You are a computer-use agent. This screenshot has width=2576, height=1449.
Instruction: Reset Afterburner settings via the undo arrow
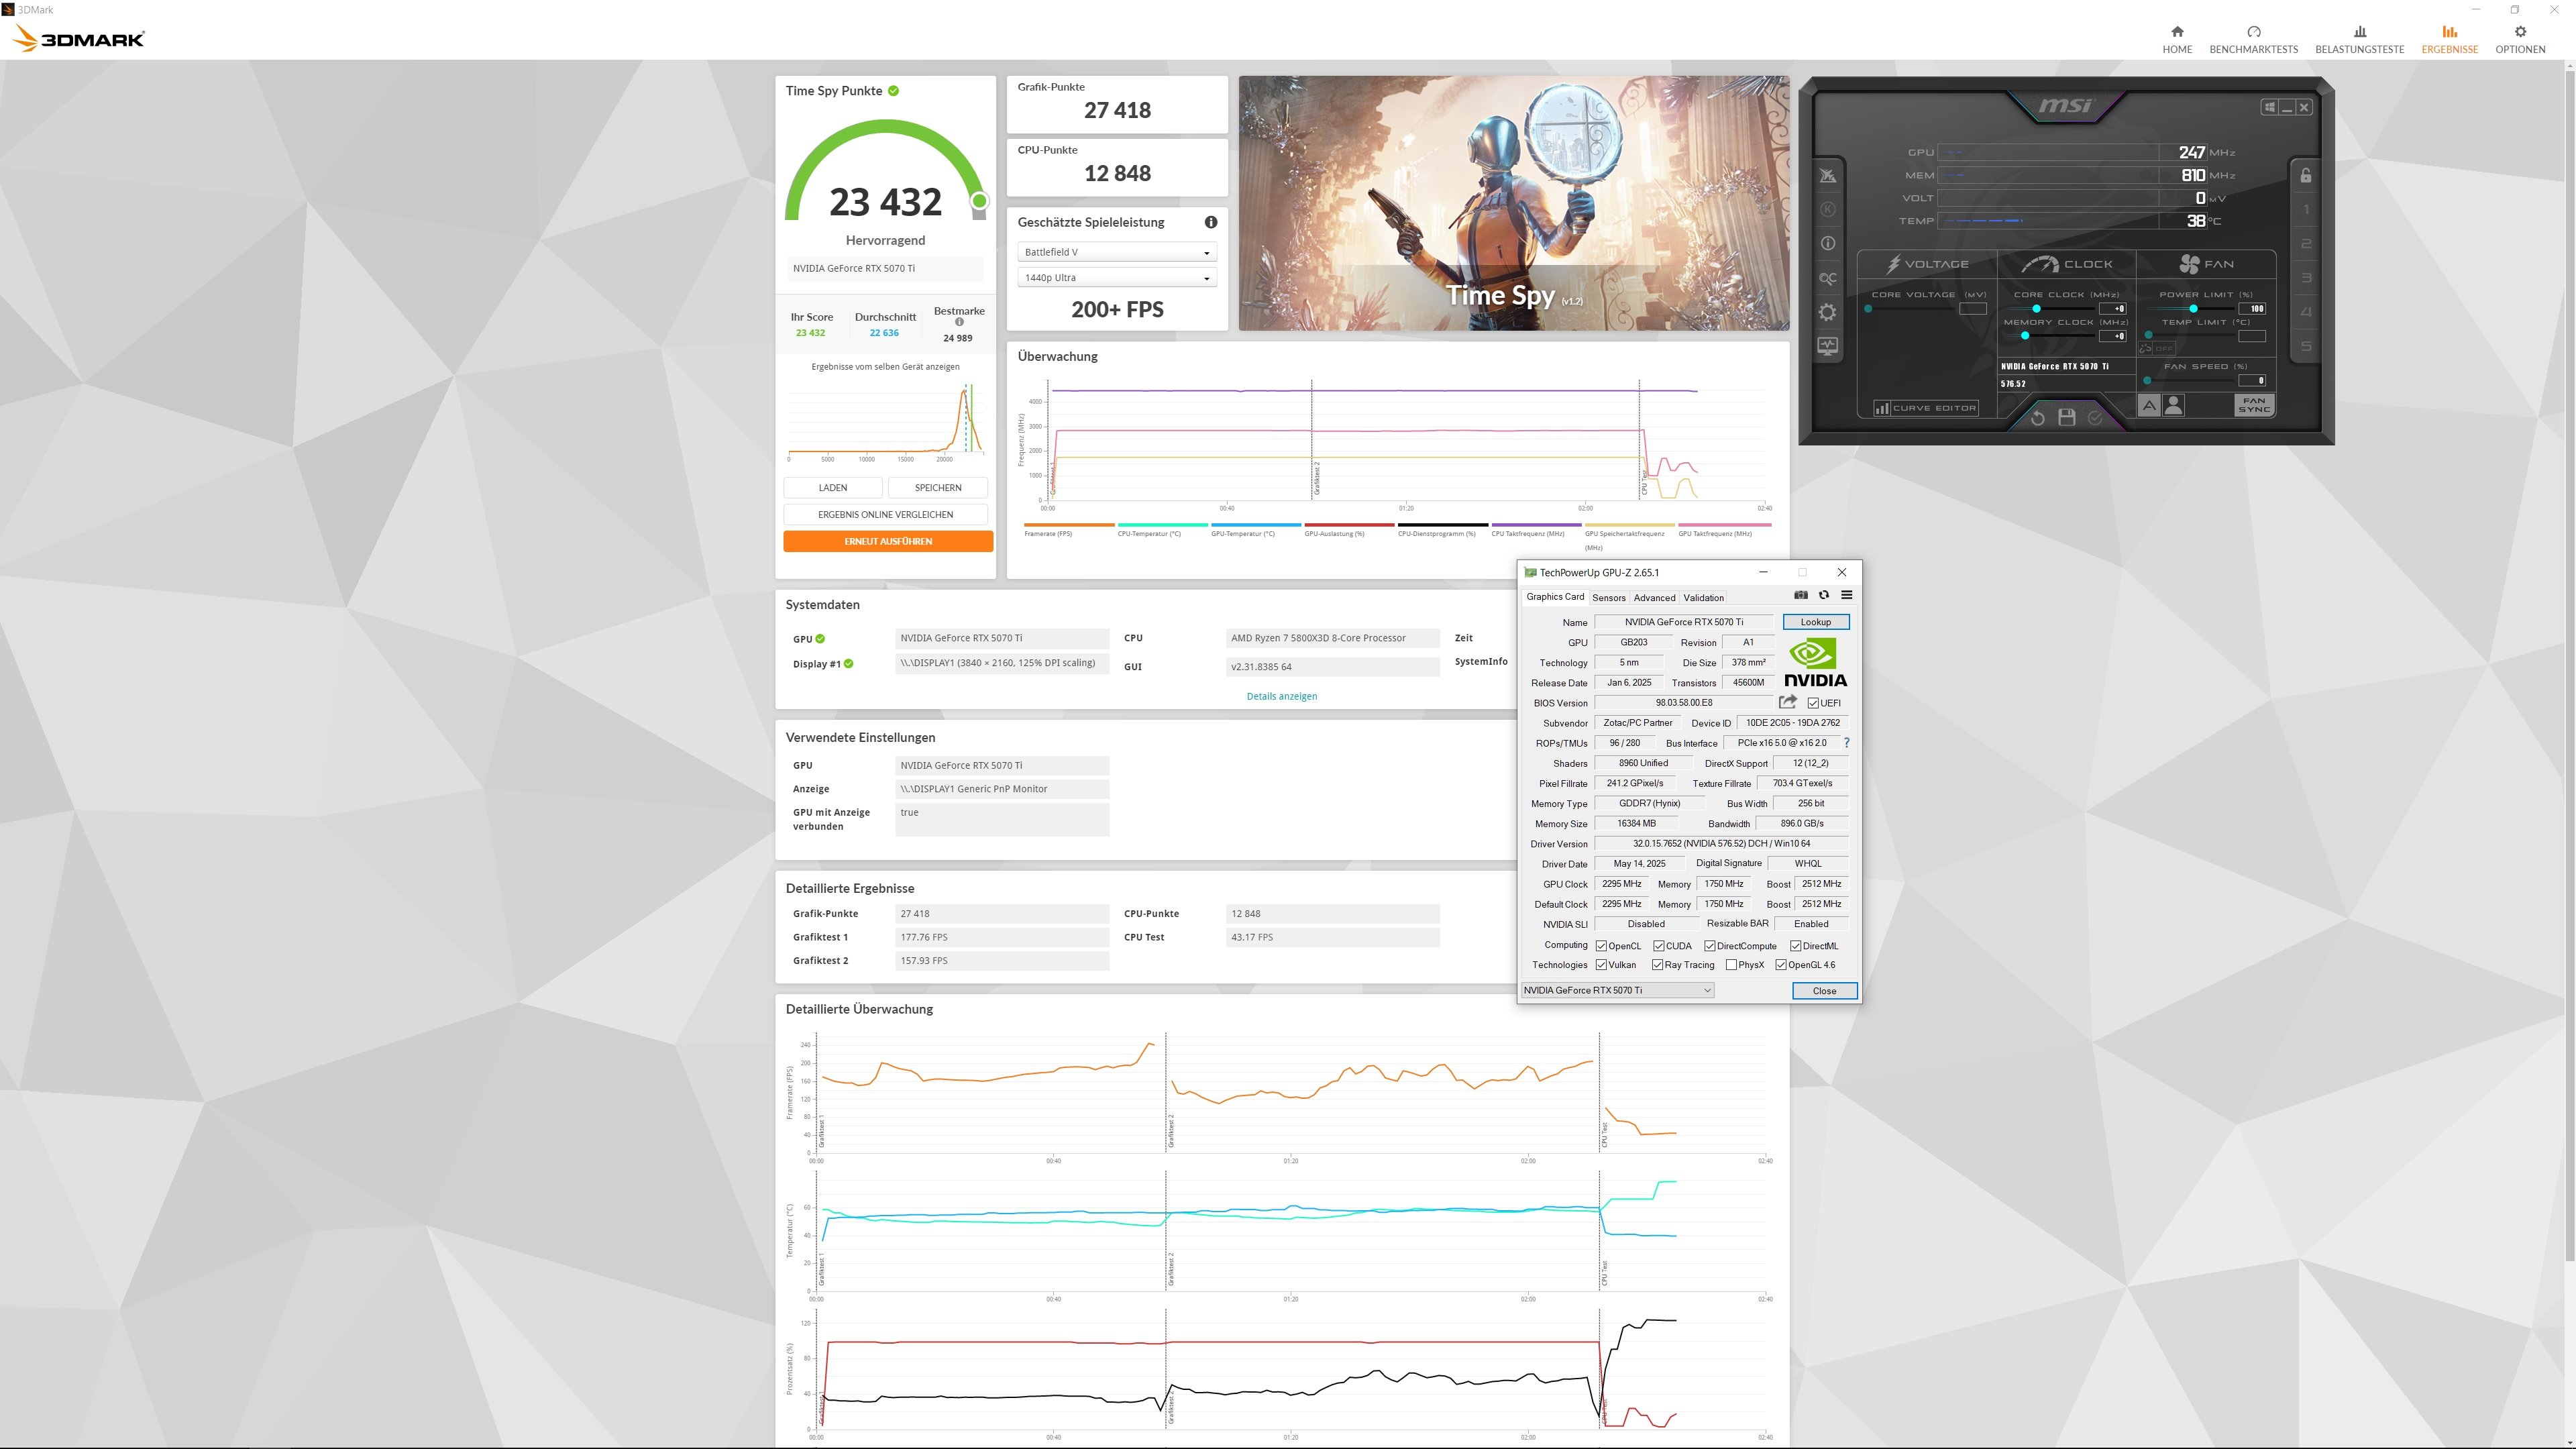tap(2038, 417)
